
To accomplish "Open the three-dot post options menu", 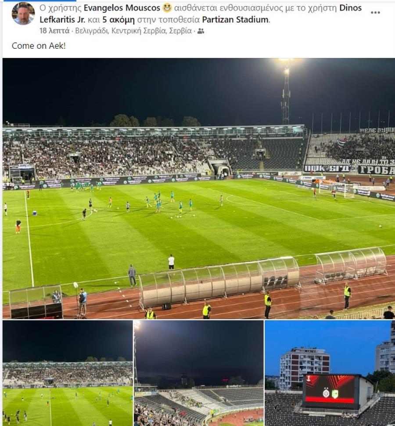I will pos(375,12).
